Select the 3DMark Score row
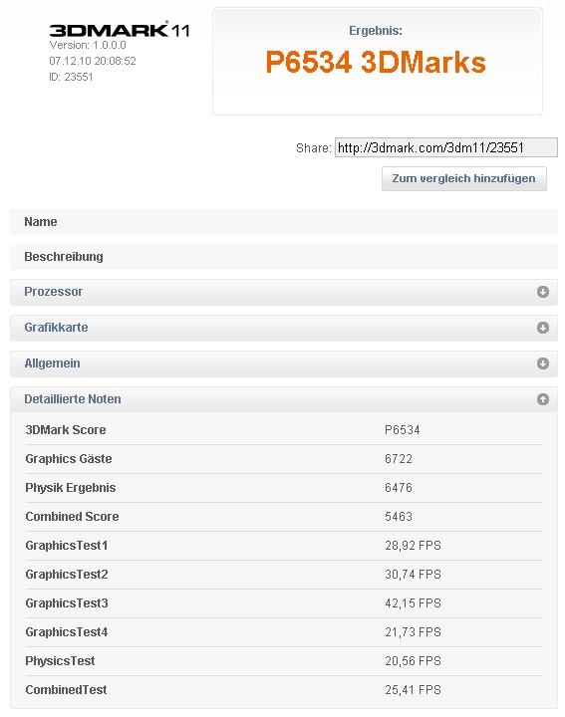565x717 pixels. [x=284, y=430]
